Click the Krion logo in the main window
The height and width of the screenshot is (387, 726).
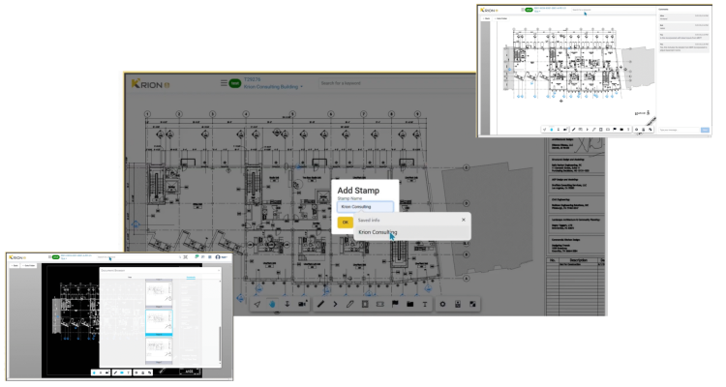click(150, 84)
